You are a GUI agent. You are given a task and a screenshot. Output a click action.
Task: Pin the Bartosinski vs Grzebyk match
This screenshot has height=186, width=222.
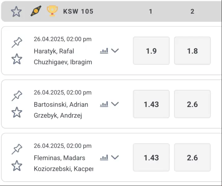(x=17, y=96)
